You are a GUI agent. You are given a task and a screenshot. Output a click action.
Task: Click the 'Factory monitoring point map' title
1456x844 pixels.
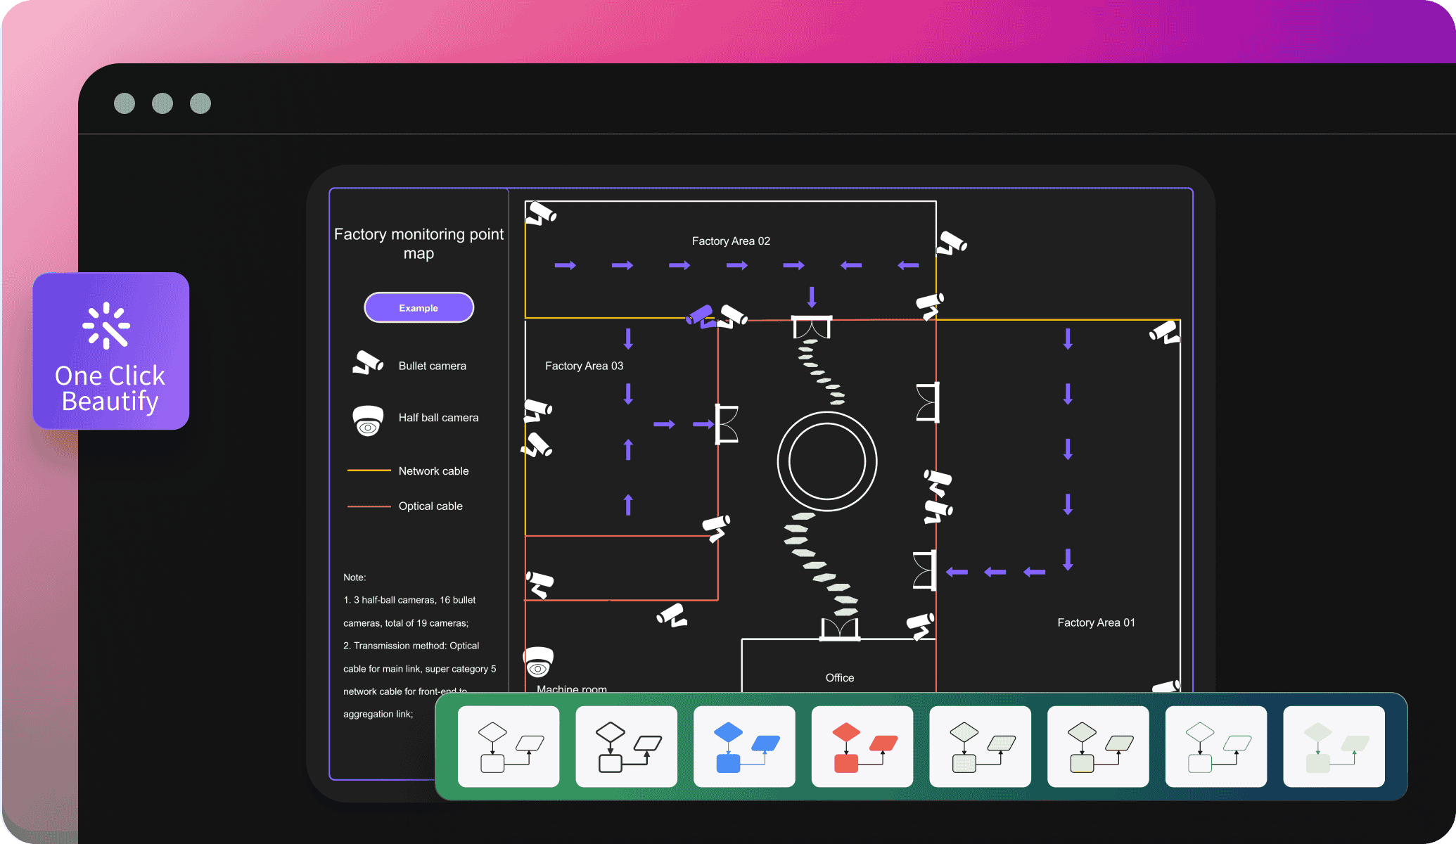419,243
